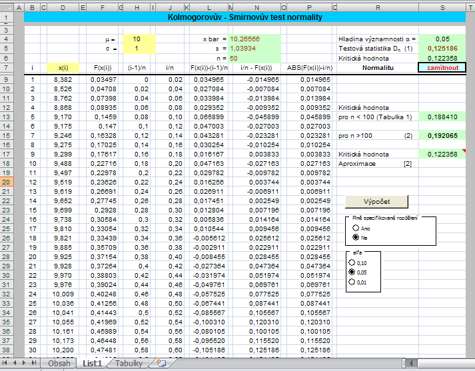
Task: Select column R header
Action: tap(378, 8)
